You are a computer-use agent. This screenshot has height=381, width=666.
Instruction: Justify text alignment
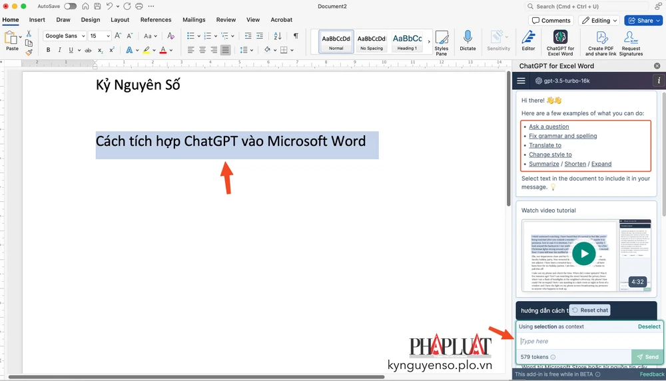(x=226, y=50)
